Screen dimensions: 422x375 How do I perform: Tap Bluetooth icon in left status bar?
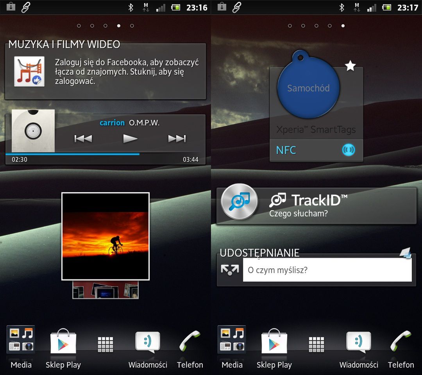(131, 7)
